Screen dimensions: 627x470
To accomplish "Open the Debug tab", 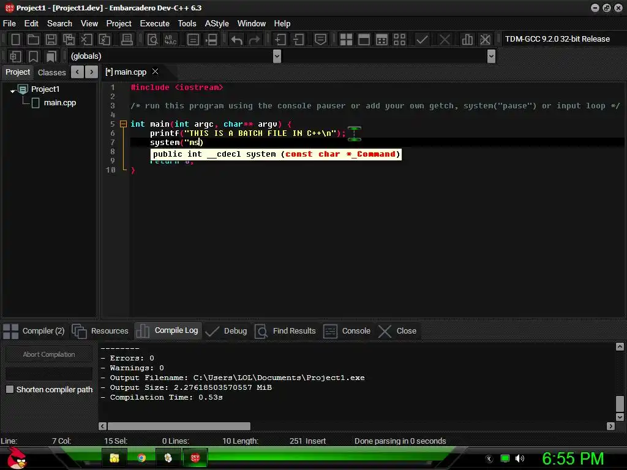I will (226, 331).
